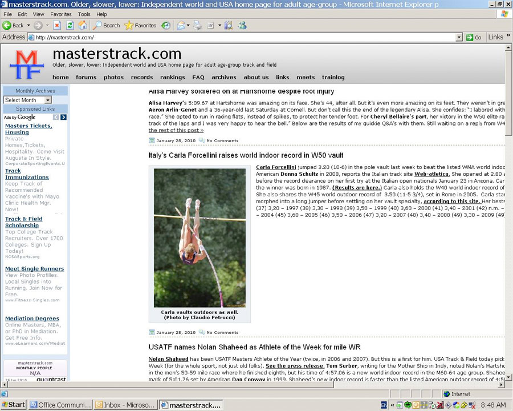The height and width of the screenshot is (411, 513).
Task: Click the network disconnected tray icon
Action: [x=472, y=405]
